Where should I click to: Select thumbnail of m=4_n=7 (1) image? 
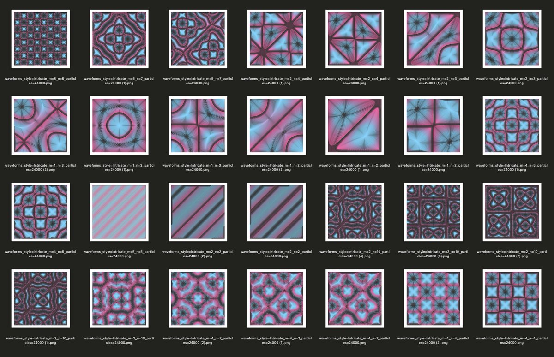click(277, 298)
